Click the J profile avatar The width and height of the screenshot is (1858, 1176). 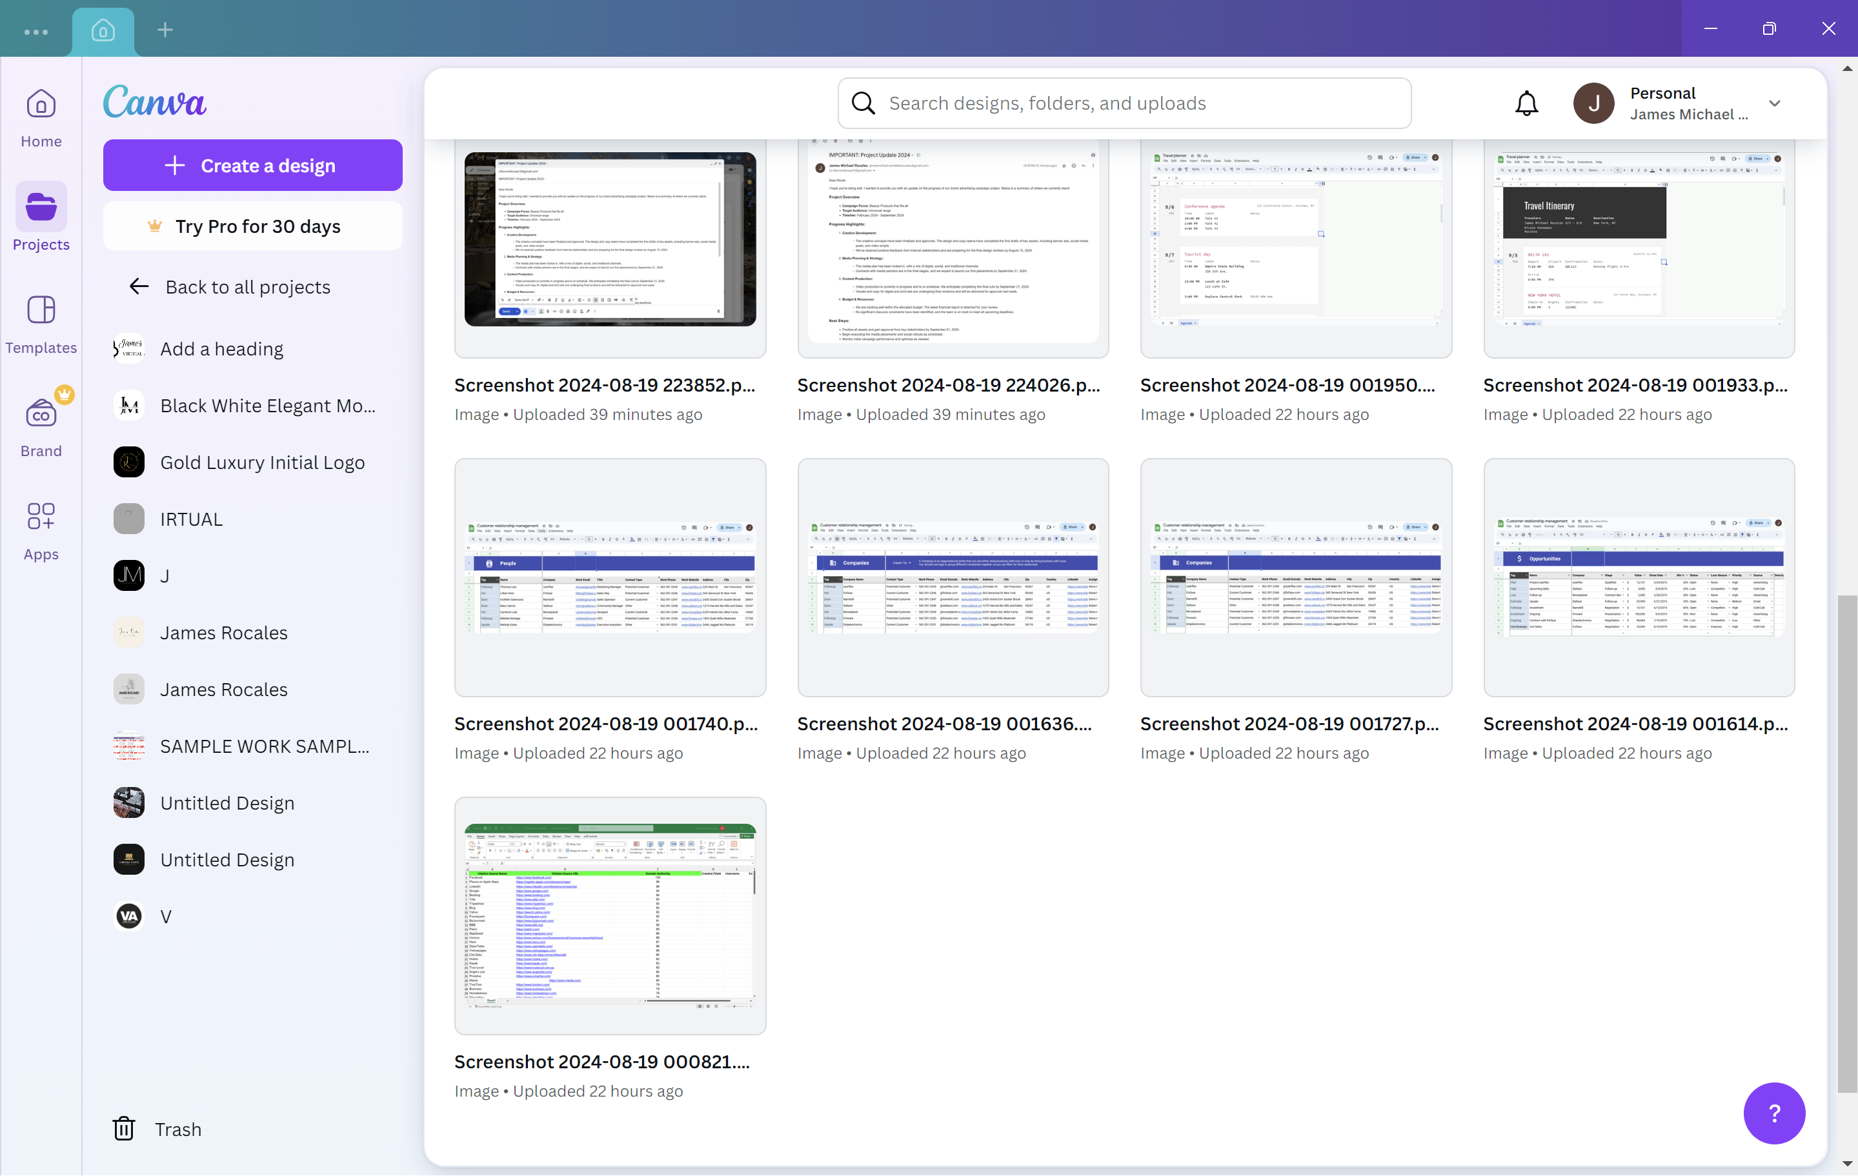(1593, 103)
